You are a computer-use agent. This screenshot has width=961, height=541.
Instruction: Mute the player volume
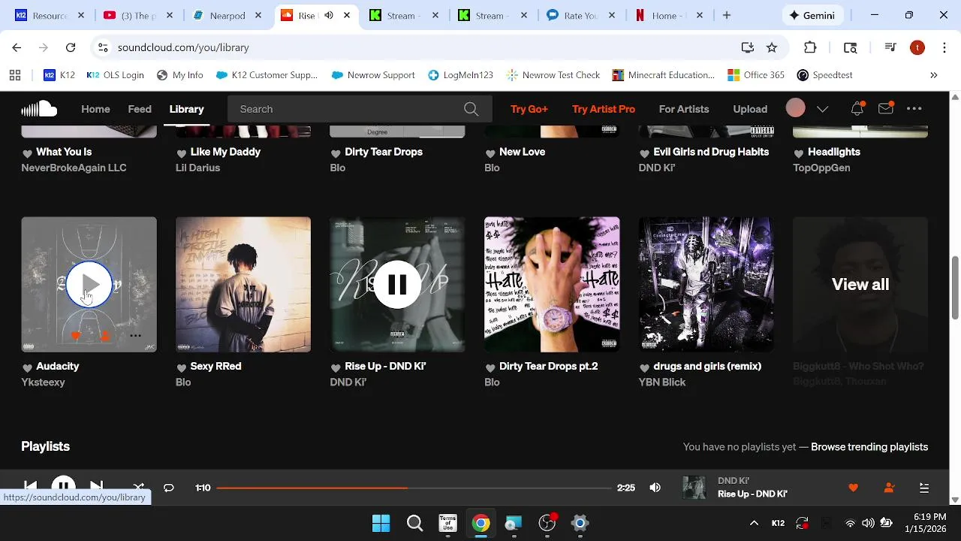pyautogui.click(x=655, y=488)
